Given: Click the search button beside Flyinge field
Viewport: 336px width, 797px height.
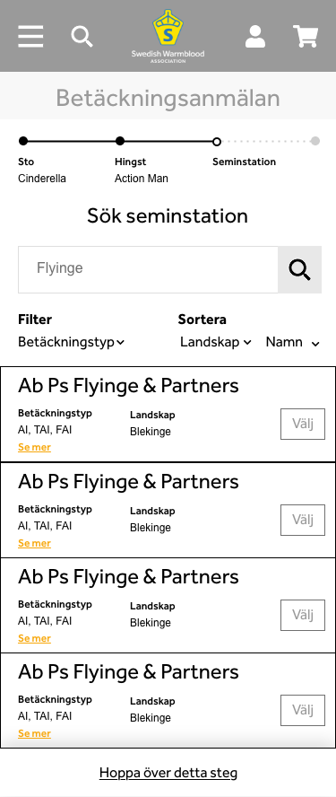Looking at the screenshot, I should tap(299, 270).
